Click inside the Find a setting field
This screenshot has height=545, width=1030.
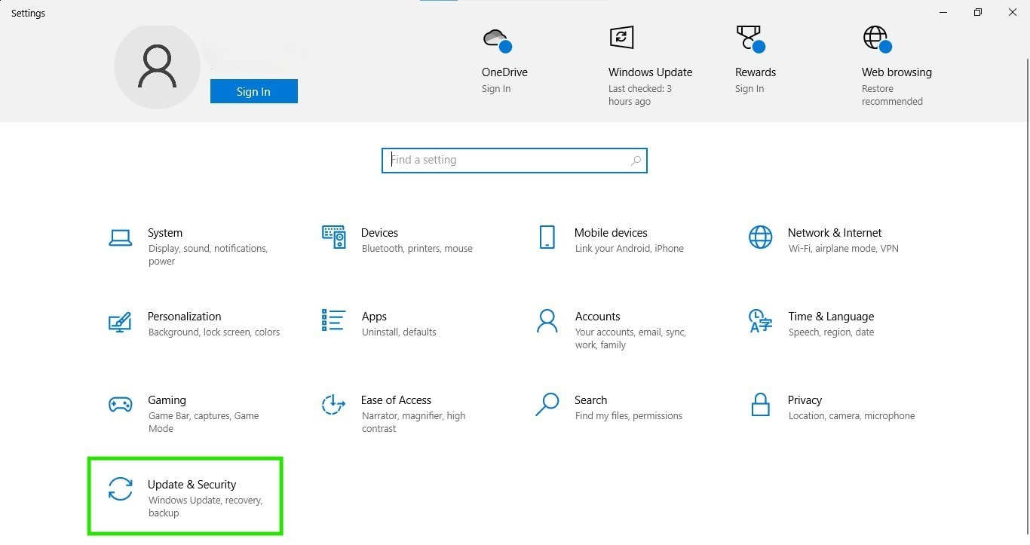(514, 160)
